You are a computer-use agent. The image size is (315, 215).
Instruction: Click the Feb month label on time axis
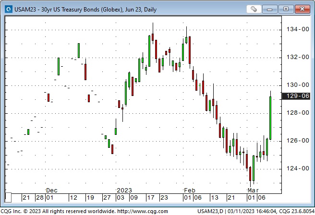tap(190, 191)
